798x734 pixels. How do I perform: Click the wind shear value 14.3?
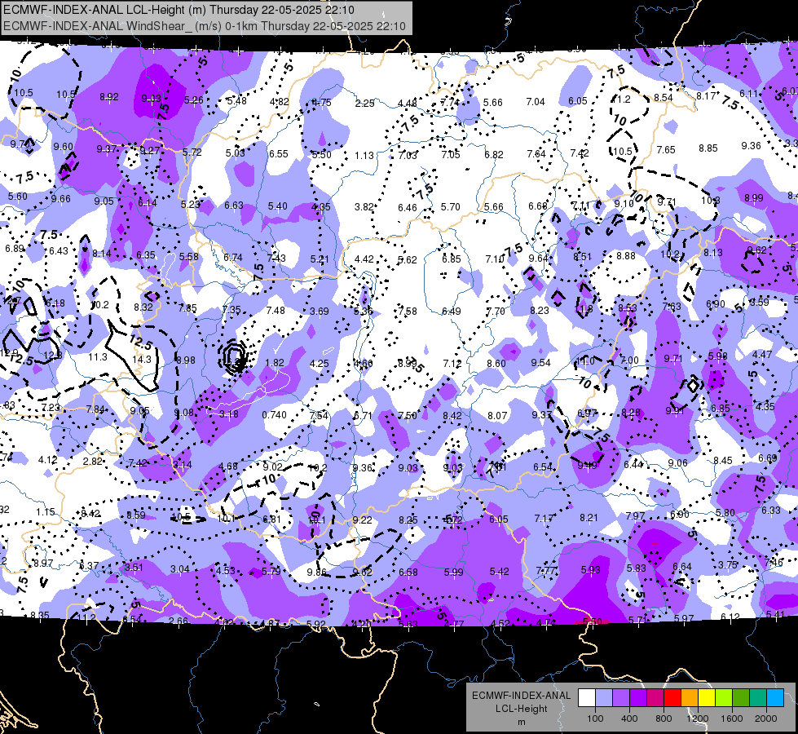[142, 359]
